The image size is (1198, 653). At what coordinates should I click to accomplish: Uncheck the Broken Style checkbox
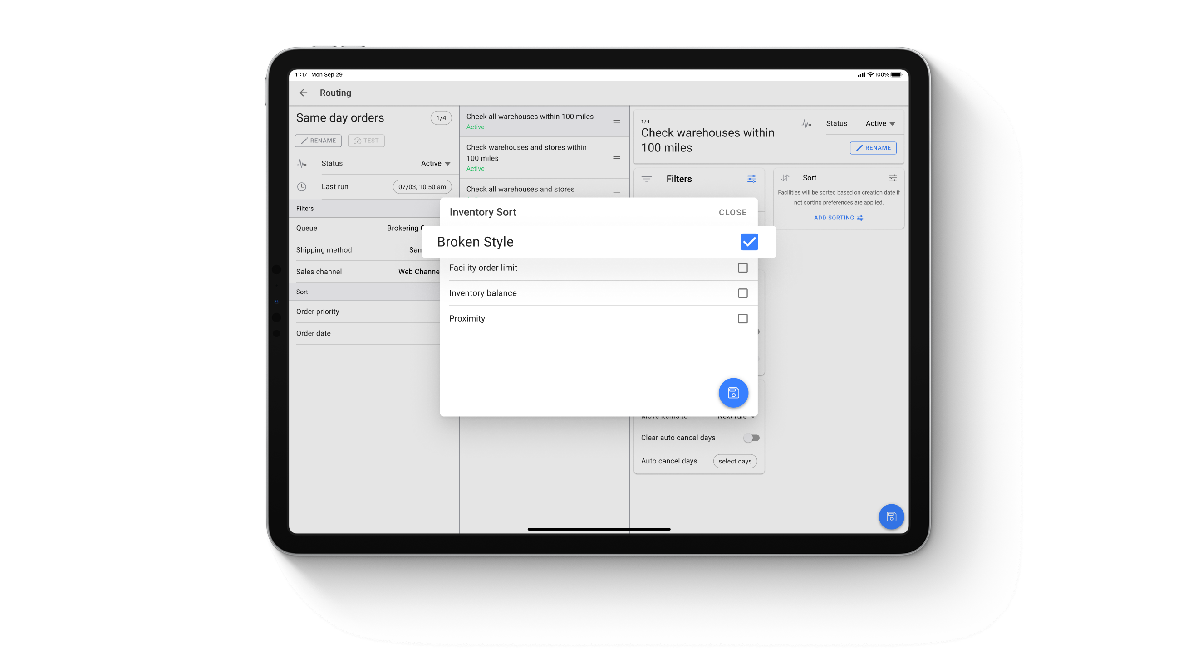coord(749,242)
